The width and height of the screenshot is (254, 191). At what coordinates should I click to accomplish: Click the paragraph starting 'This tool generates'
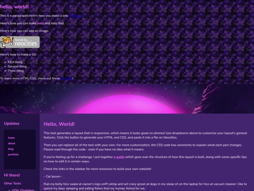145,135
